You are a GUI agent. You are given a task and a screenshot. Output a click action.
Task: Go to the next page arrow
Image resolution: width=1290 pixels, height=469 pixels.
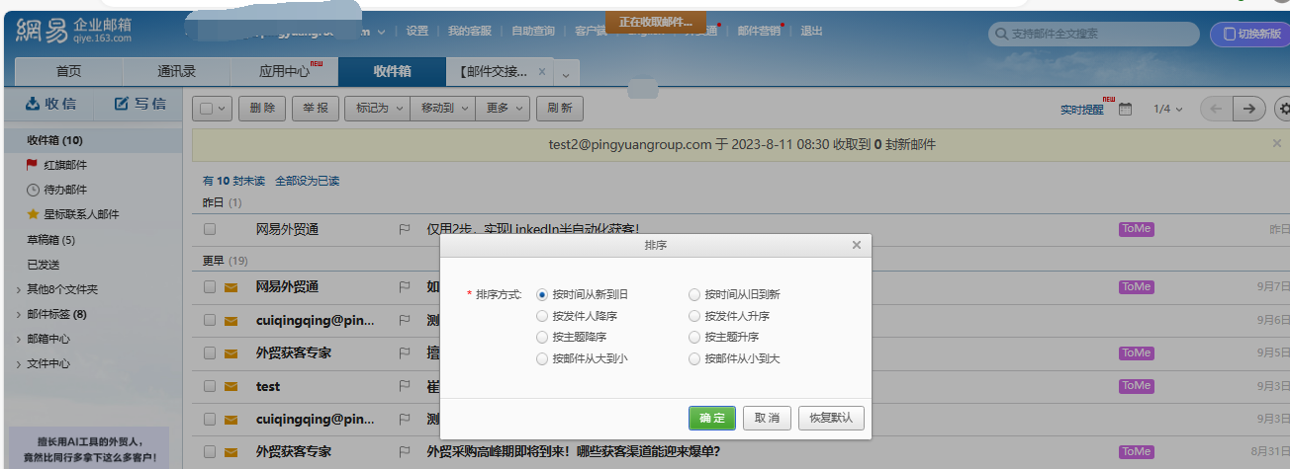[1250, 109]
